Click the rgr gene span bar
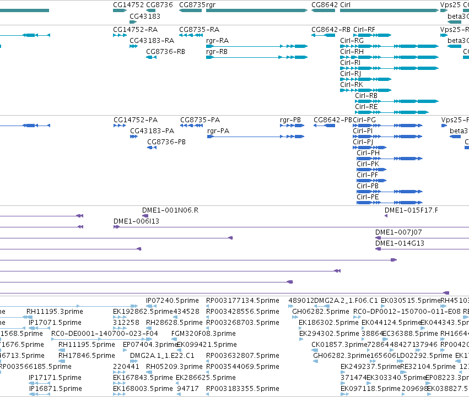 [x=257, y=11]
